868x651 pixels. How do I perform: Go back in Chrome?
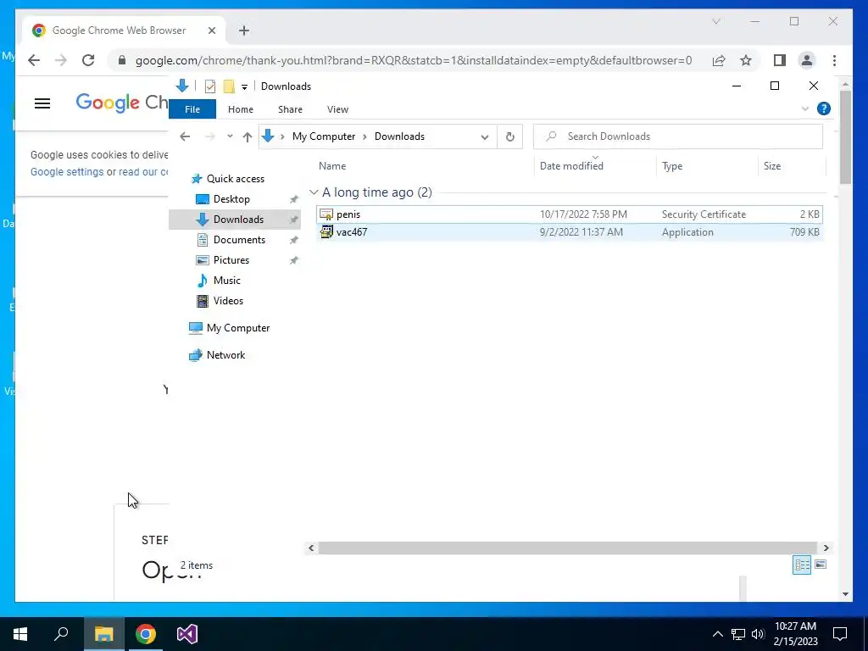(34, 60)
